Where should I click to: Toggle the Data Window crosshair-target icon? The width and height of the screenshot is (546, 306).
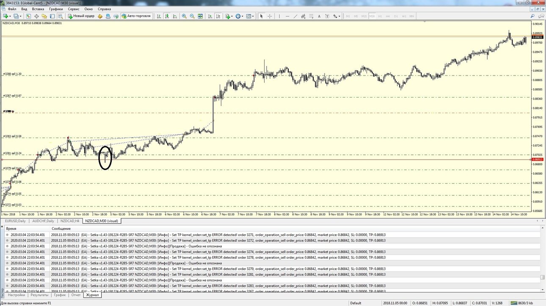[36, 16]
